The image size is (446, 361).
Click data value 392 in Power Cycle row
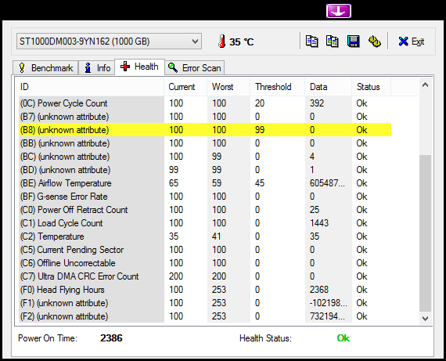317,103
